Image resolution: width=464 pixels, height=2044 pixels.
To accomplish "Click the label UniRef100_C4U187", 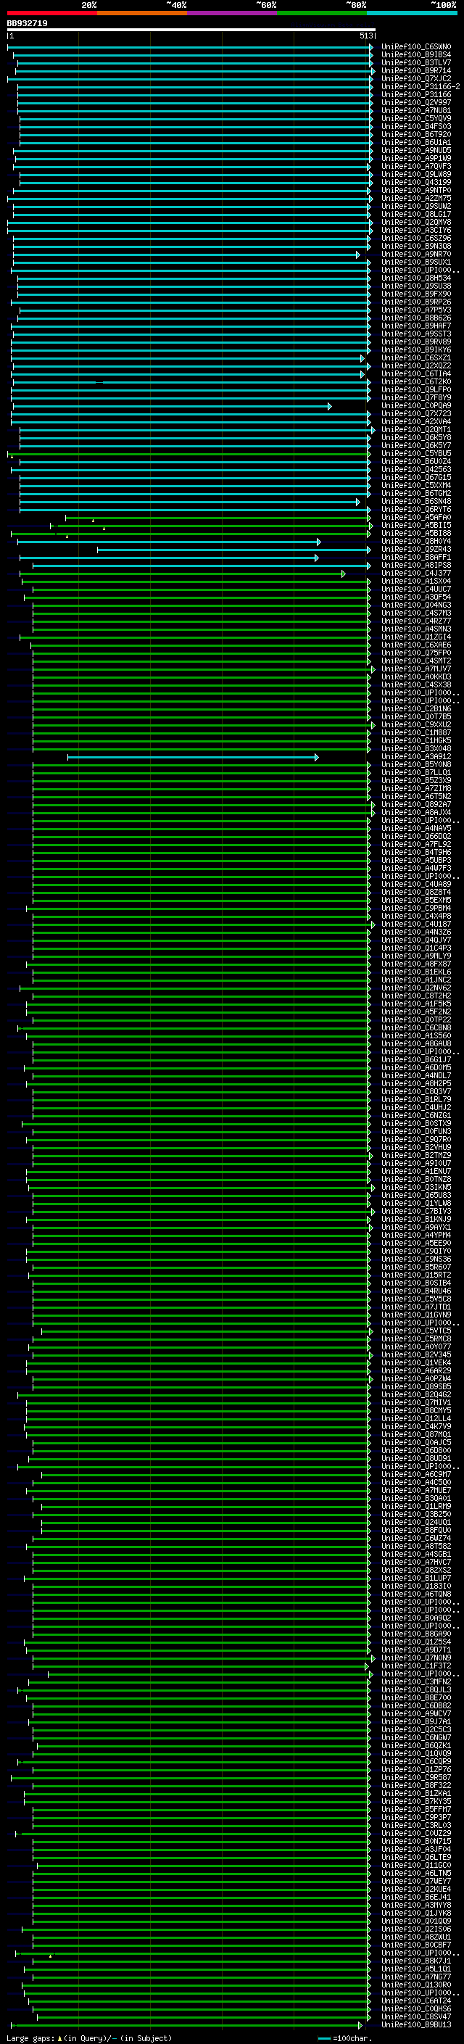I will (415, 924).
